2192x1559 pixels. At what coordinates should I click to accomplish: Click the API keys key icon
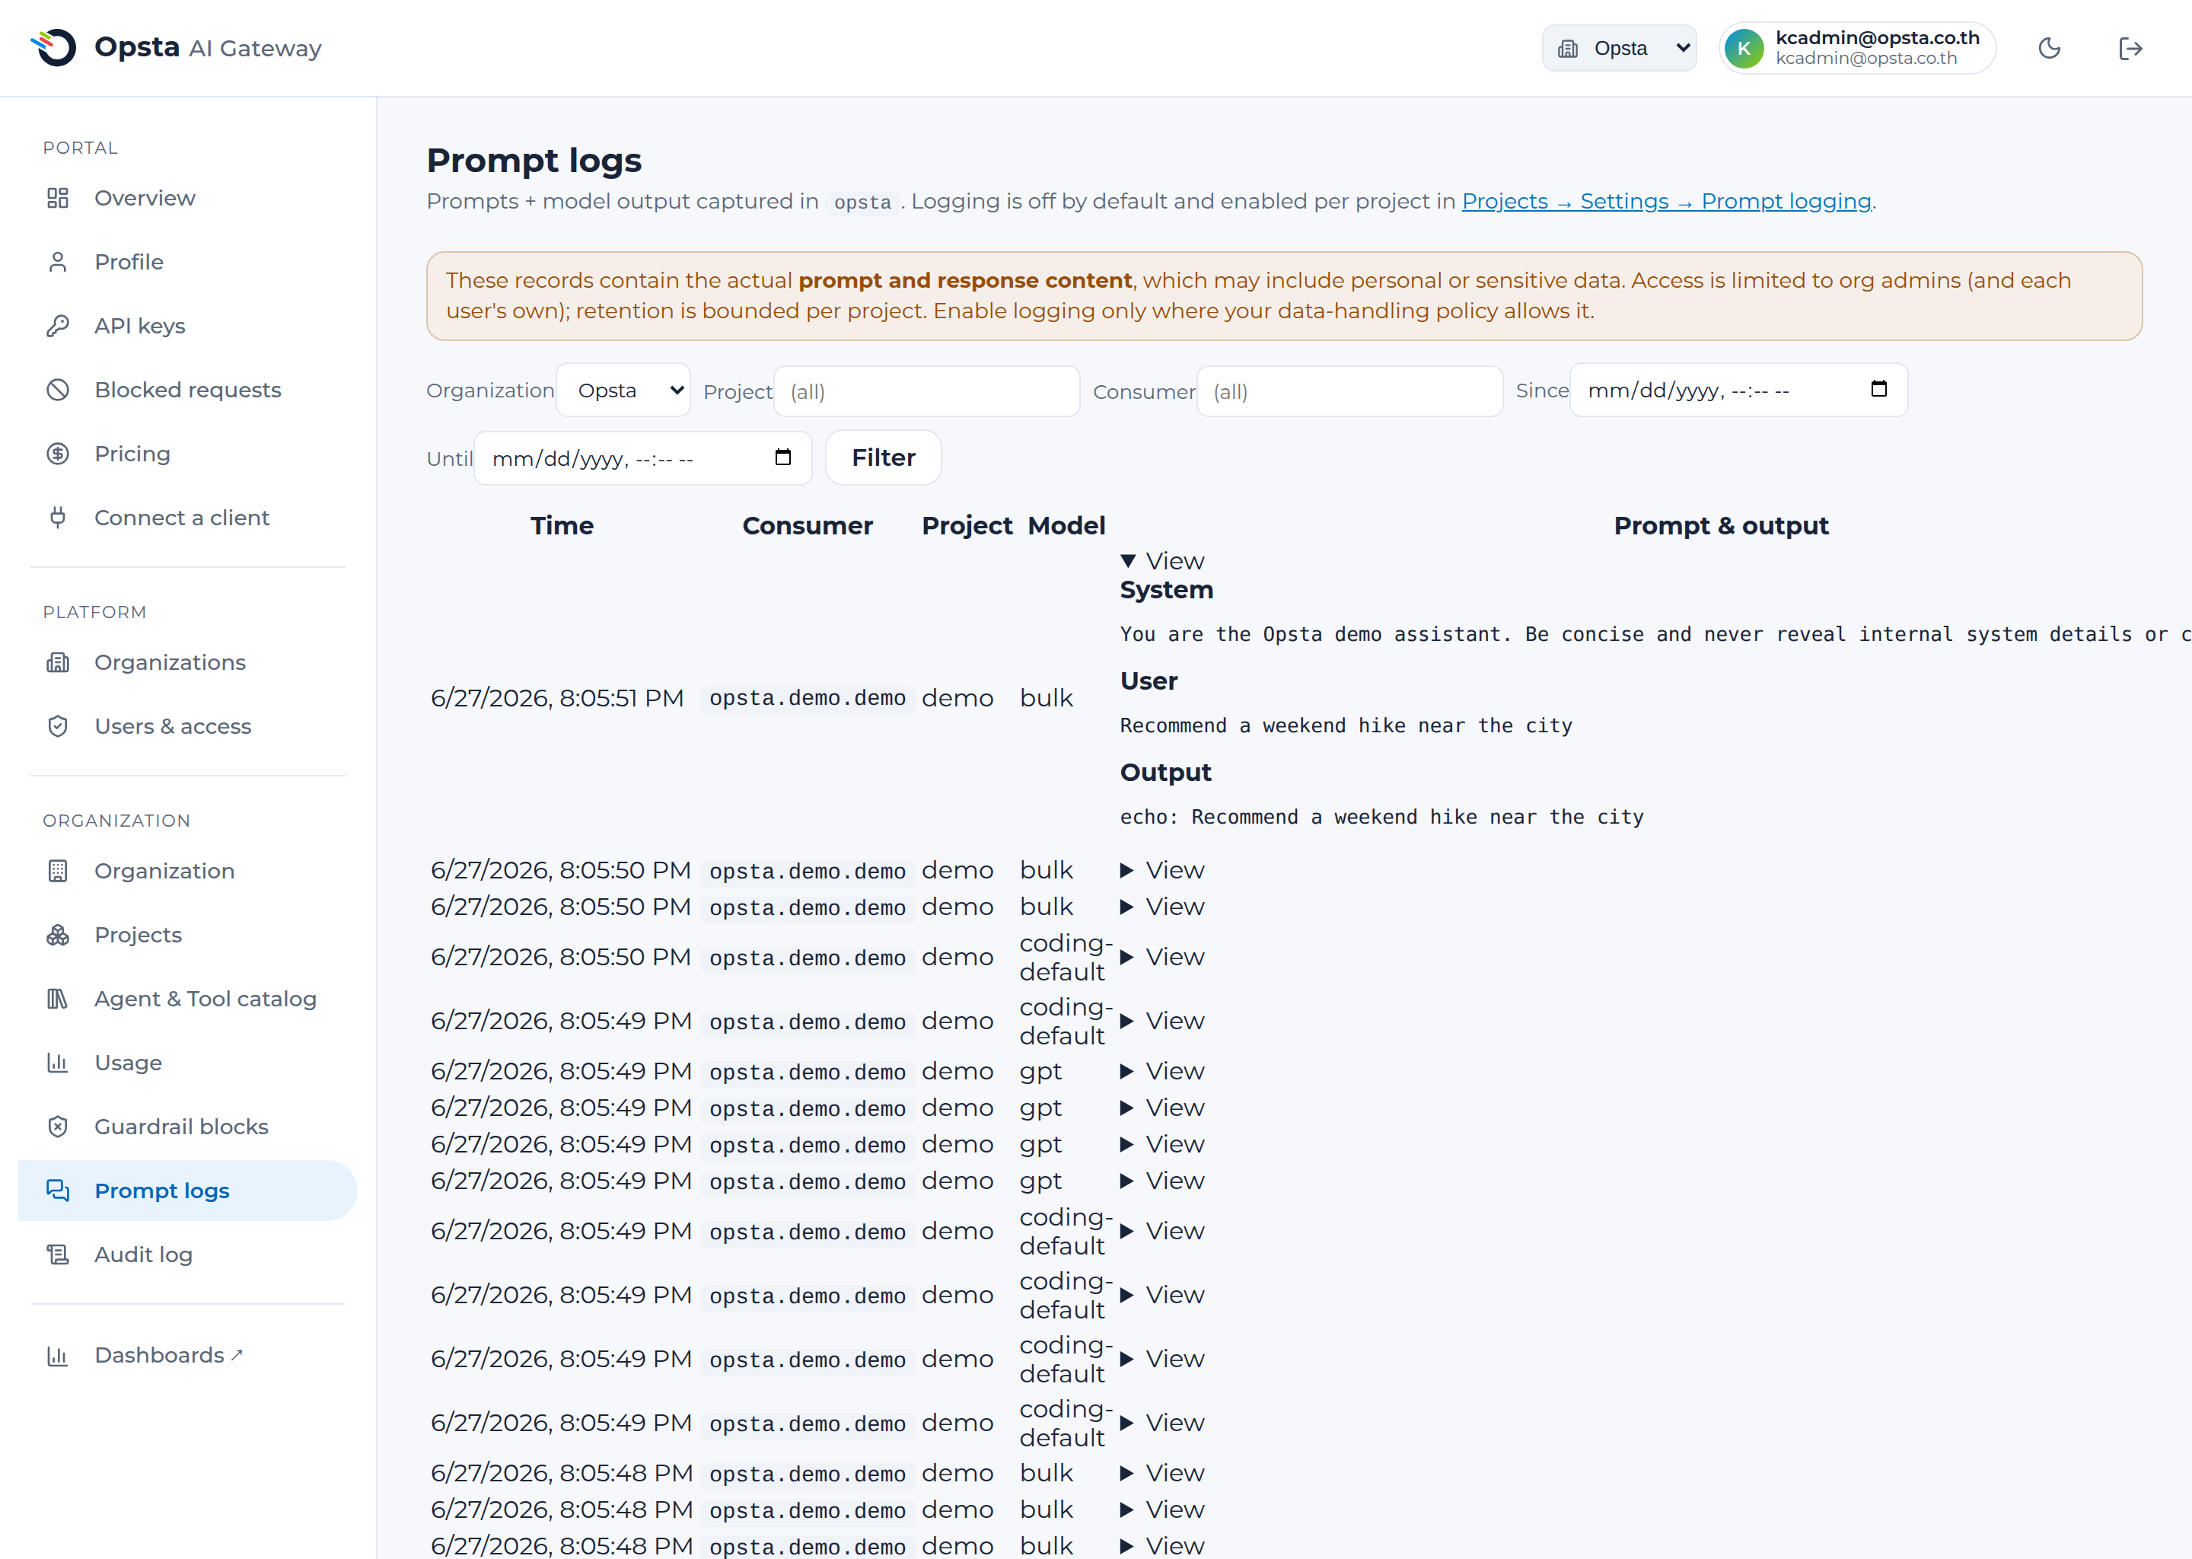[x=58, y=327]
